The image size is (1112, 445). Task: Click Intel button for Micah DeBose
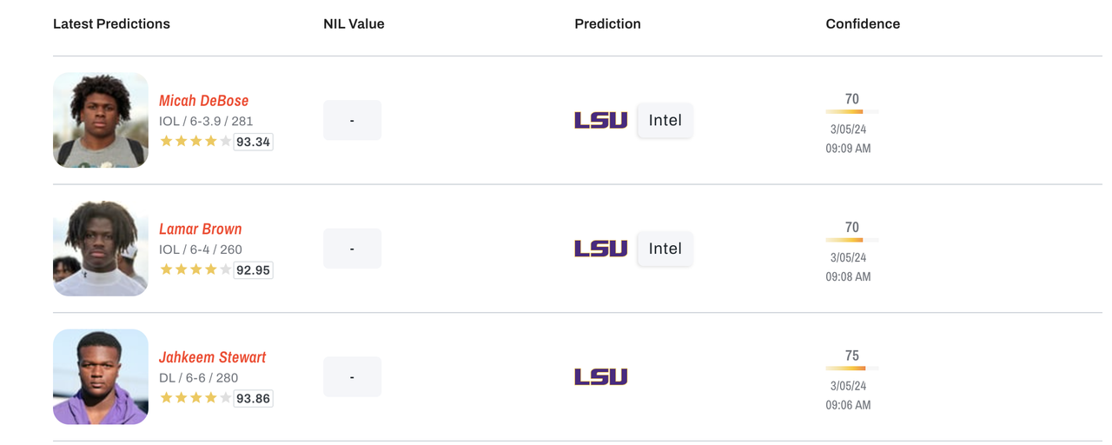[665, 121]
